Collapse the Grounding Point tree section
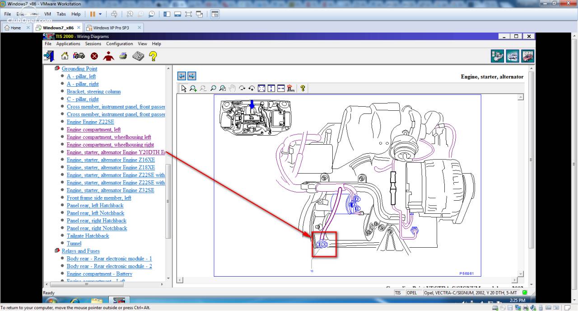This screenshot has width=578, height=311. [57, 69]
